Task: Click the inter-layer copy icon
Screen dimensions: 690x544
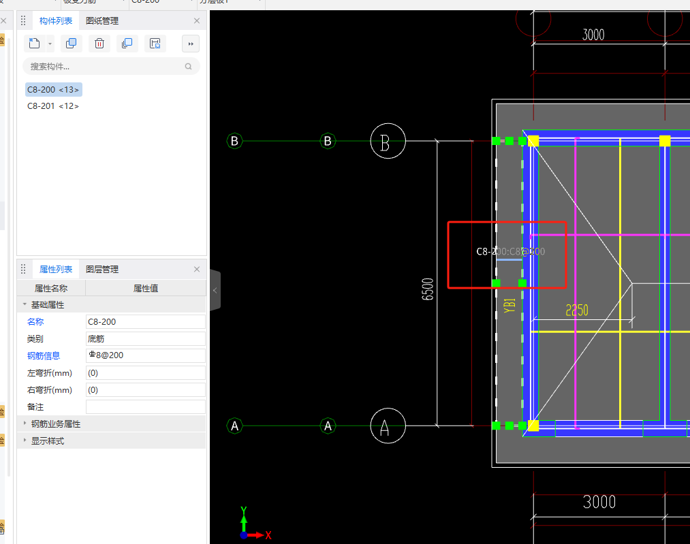Action: coord(127,44)
